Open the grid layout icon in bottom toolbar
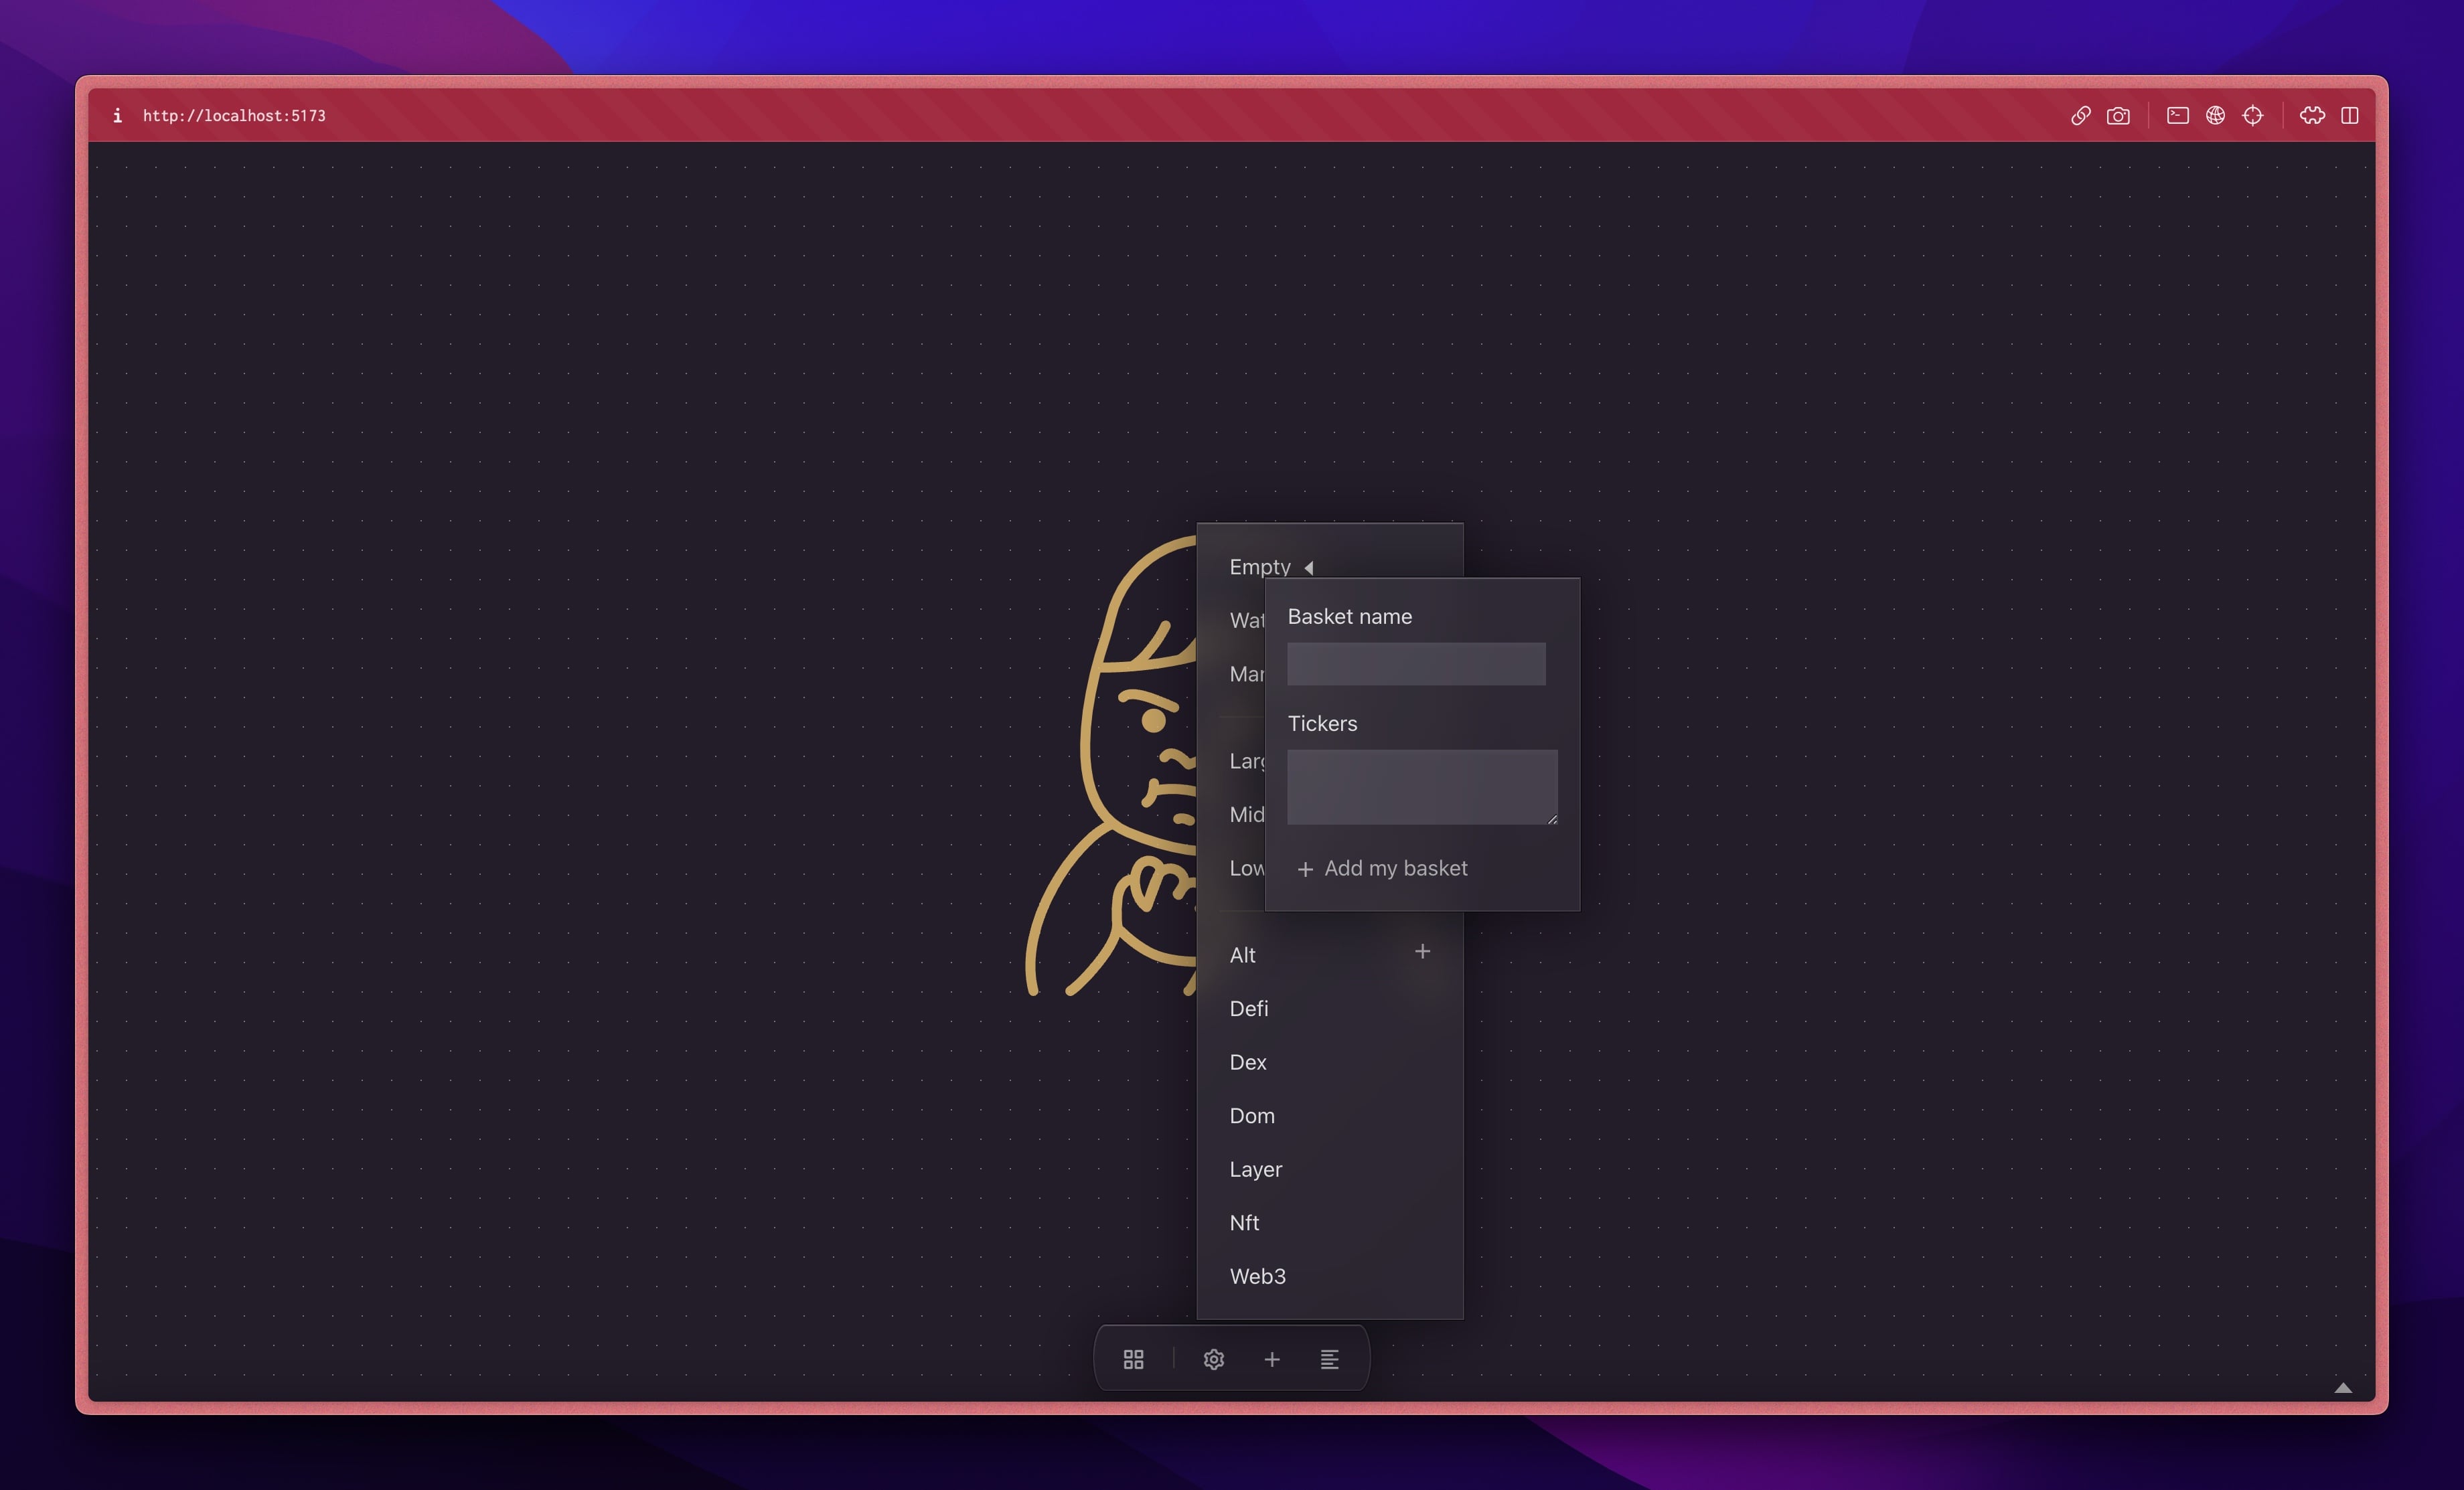This screenshot has height=1490, width=2464. (1133, 1359)
